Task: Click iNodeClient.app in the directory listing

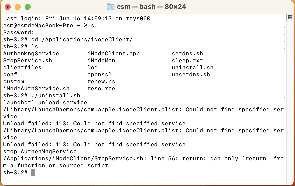Action: (x=113, y=53)
